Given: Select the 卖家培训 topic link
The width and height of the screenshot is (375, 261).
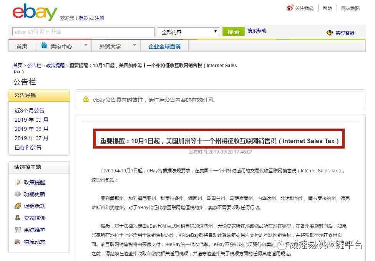Looking at the screenshot, I should [x=35, y=218].
